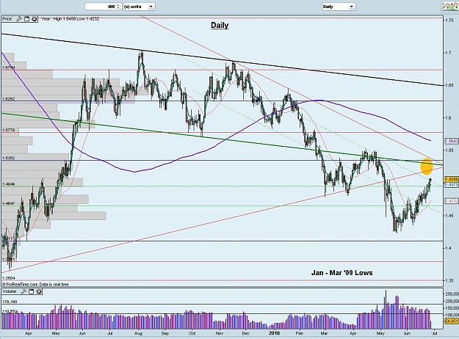Click the pink moving-average value label

(451, 201)
